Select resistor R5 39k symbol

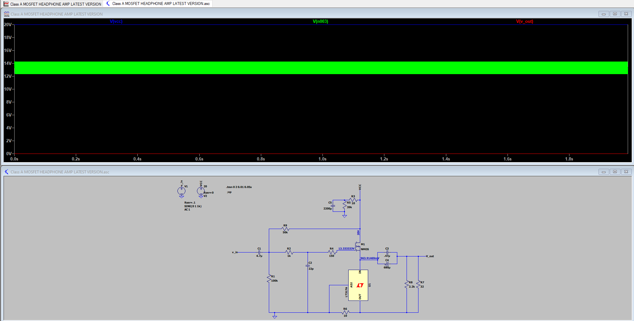click(x=345, y=205)
